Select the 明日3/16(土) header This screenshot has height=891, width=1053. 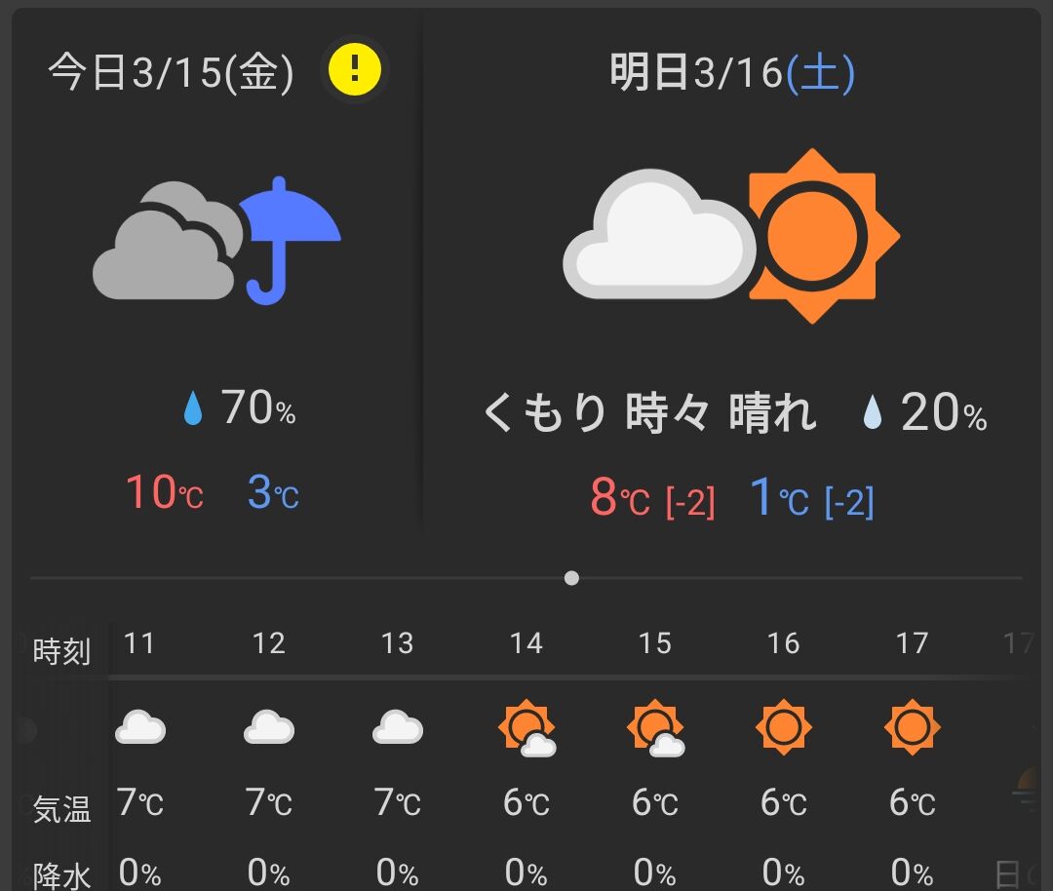point(732,73)
